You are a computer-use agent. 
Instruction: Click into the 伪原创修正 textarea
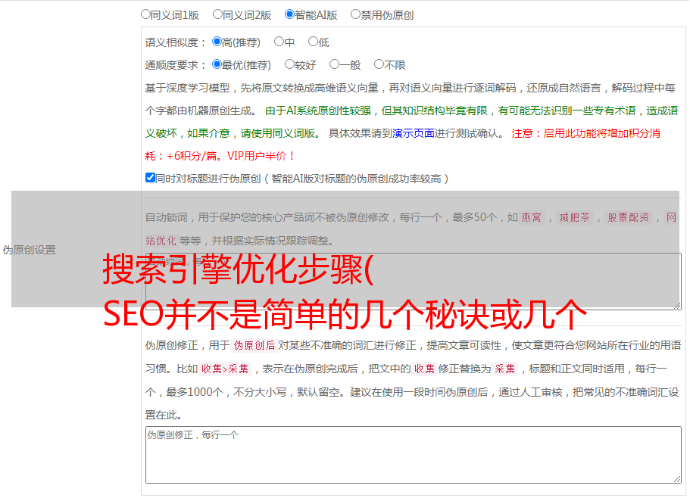click(x=414, y=455)
